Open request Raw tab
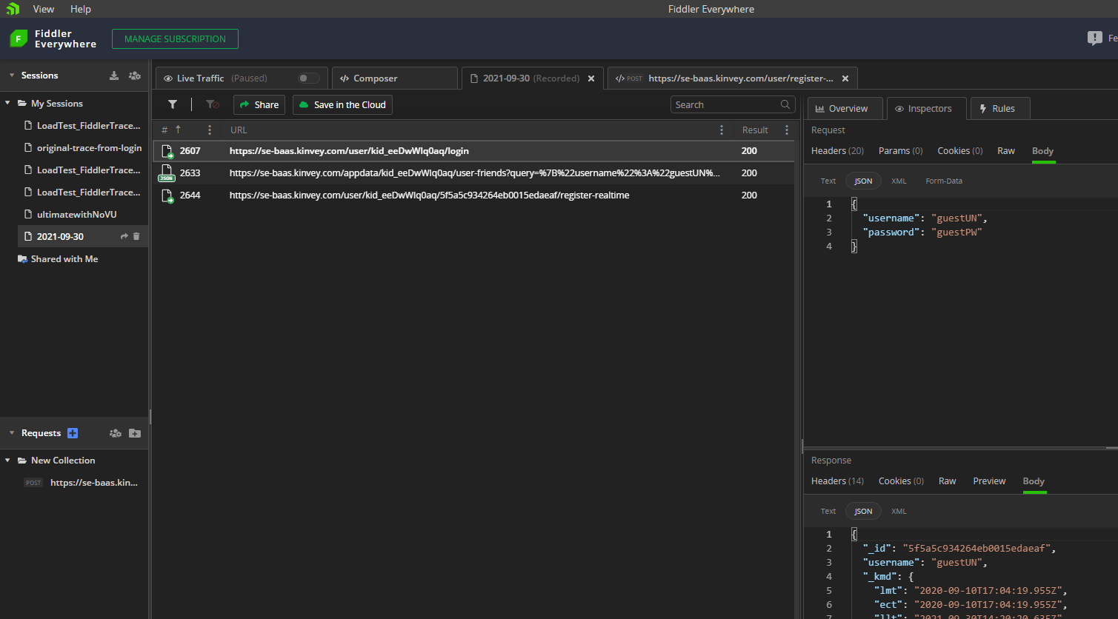This screenshot has width=1118, height=619. click(x=1006, y=151)
